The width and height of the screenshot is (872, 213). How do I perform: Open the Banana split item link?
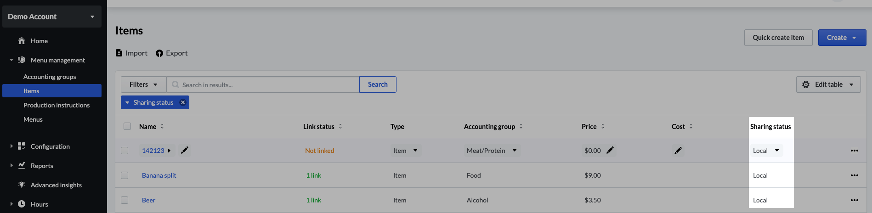point(159,175)
